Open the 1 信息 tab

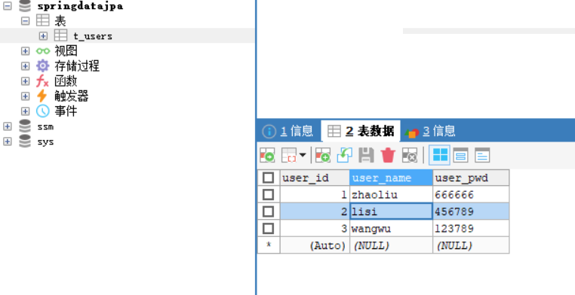287,131
